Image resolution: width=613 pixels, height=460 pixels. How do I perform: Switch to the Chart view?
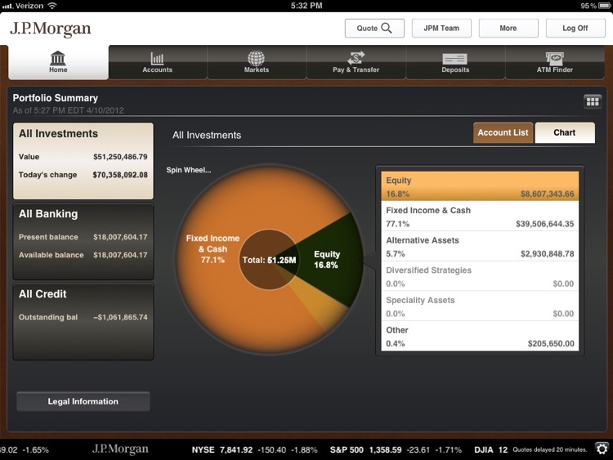(x=565, y=132)
